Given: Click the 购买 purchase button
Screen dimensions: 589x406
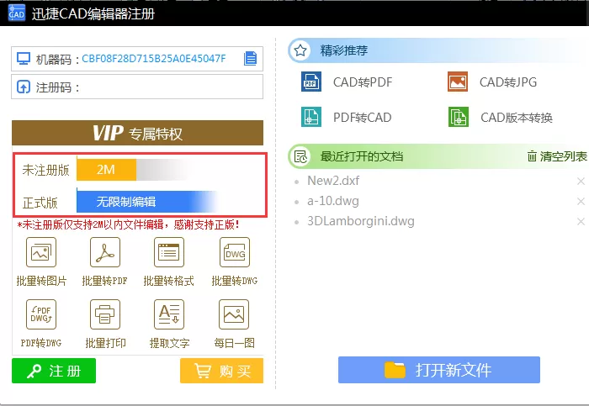Looking at the screenshot, I should click(221, 371).
